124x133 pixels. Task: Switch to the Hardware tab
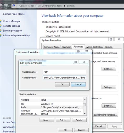coord(66,47)
